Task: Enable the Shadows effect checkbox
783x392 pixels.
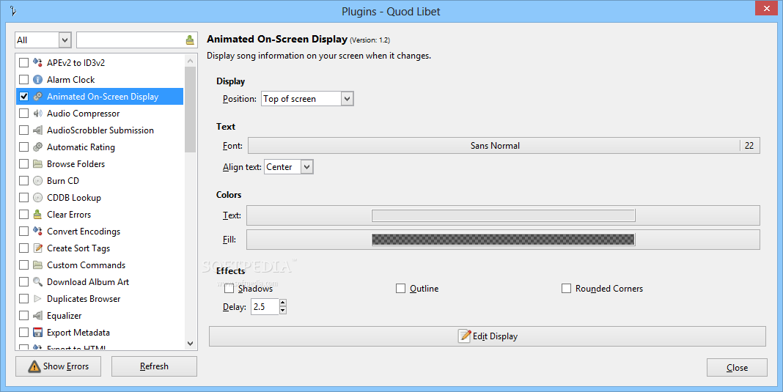Action: tap(229, 289)
